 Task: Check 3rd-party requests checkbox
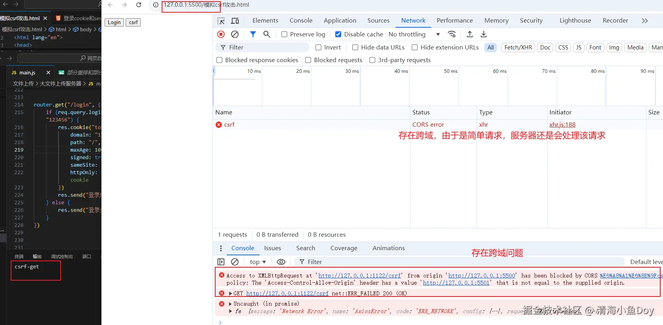(x=372, y=60)
